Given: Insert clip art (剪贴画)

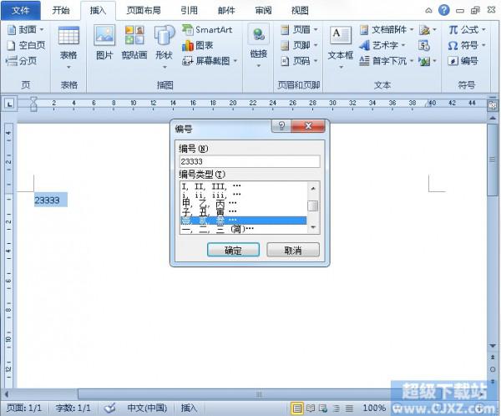Looking at the screenshot, I should tap(134, 43).
